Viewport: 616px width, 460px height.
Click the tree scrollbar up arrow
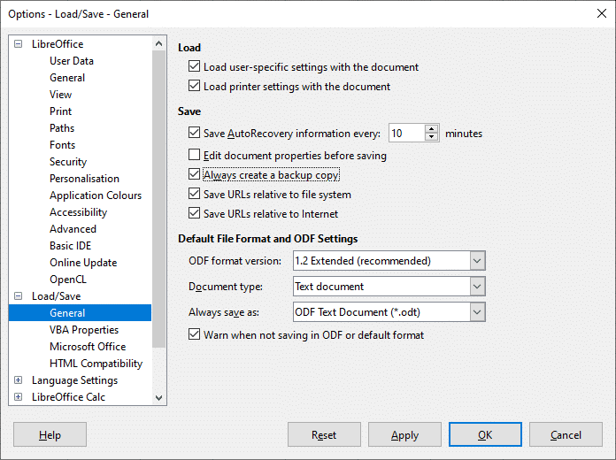pos(158,43)
